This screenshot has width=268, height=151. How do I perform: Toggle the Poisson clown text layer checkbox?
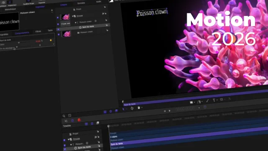(58, 24)
